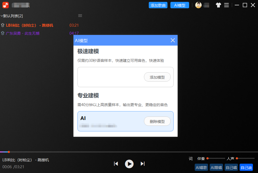Screen dimensions: 258x173
Task: Open the user avatar profile
Action: click(198, 5)
